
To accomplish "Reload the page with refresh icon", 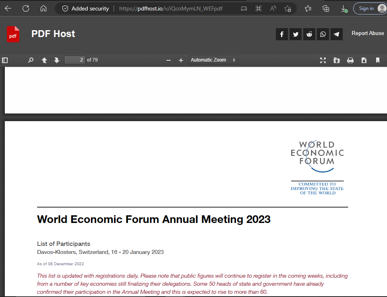I will point(26,8).
